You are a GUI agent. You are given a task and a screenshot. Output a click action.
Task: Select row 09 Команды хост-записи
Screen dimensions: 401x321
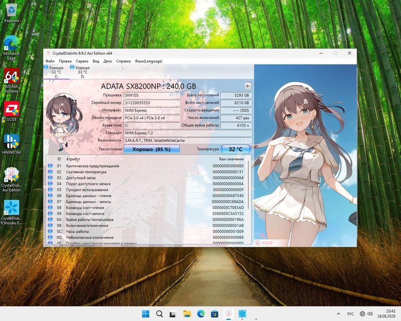146,214
